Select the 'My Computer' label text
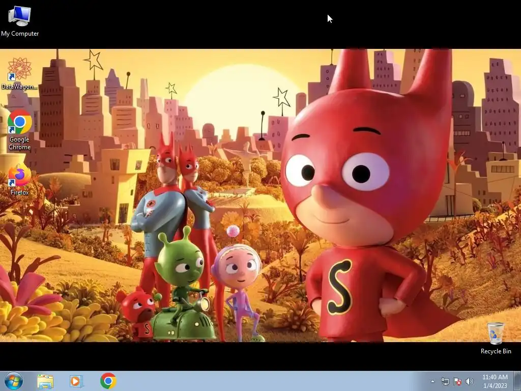The height and width of the screenshot is (391, 521). point(20,34)
